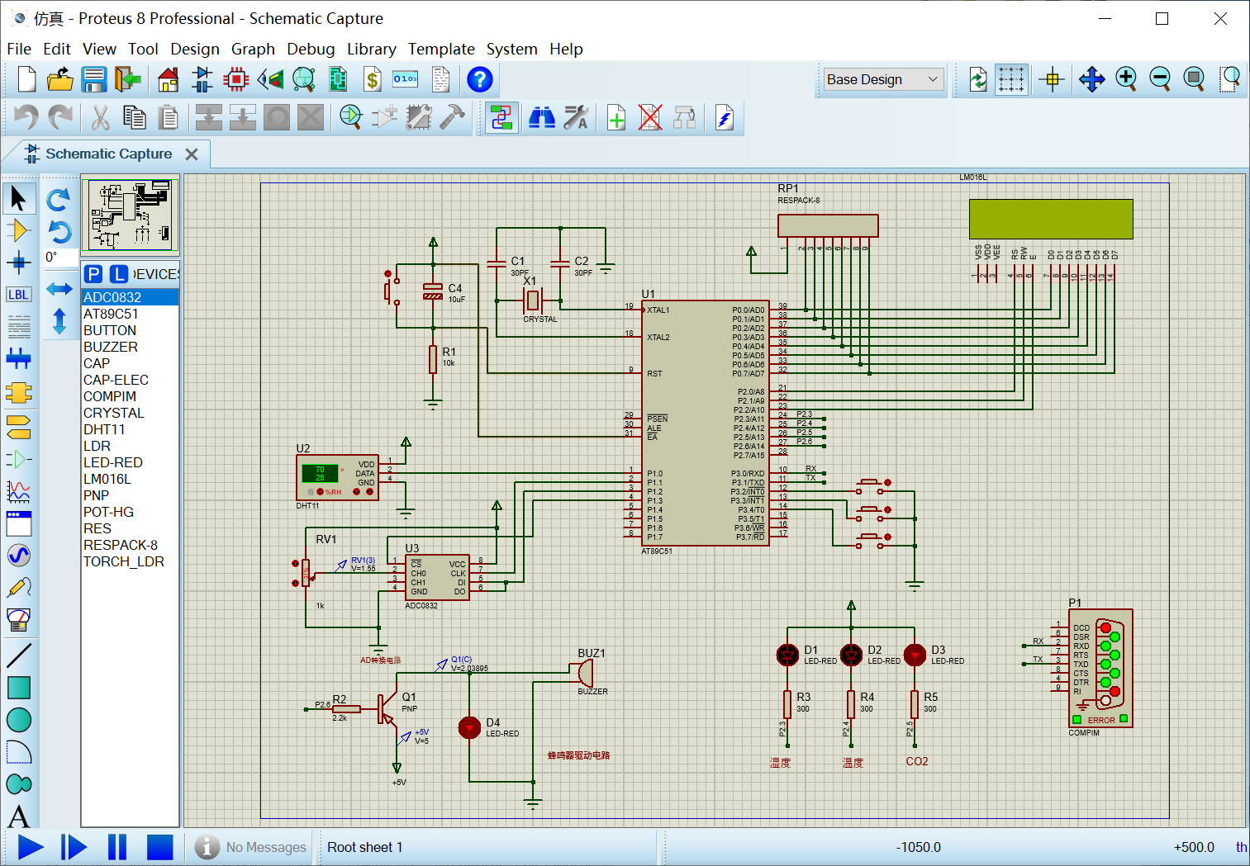Open the Template menu
1250x866 pixels.
[441, 49]
